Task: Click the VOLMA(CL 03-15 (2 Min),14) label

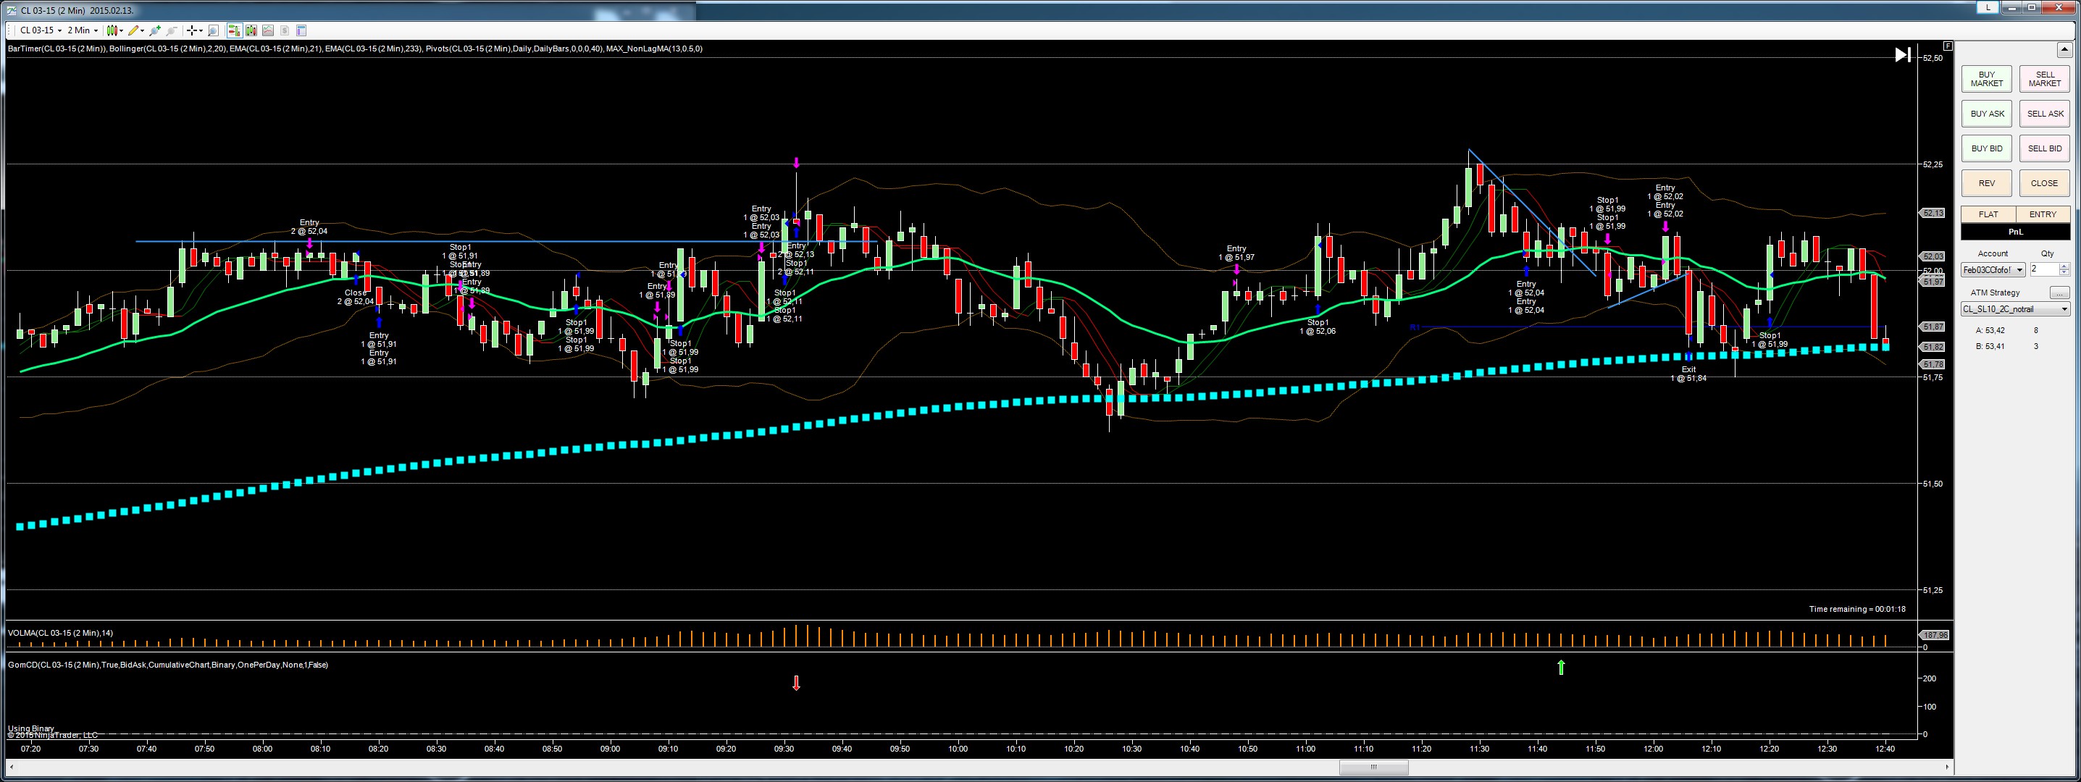Action: [x=61, y=634]
